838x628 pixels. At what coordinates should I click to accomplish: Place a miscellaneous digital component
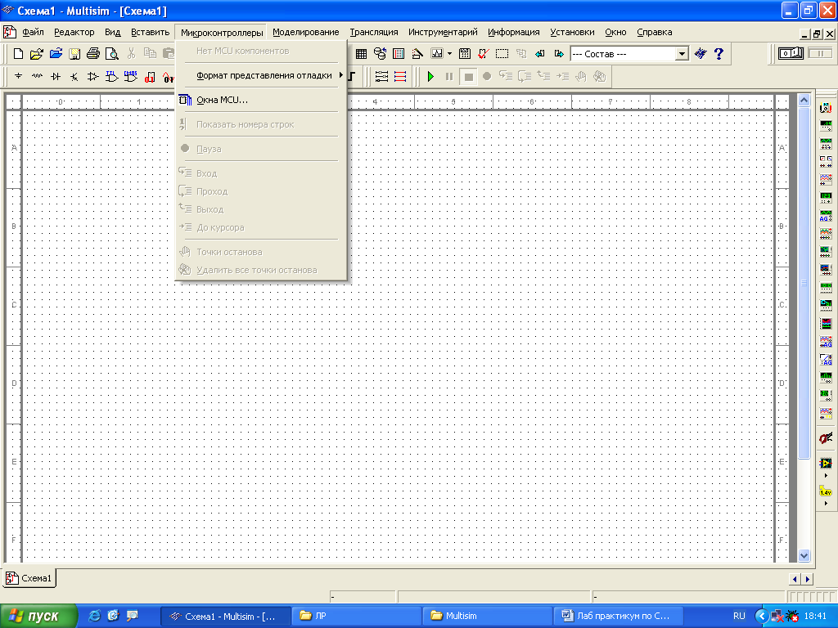pos(150,77)
